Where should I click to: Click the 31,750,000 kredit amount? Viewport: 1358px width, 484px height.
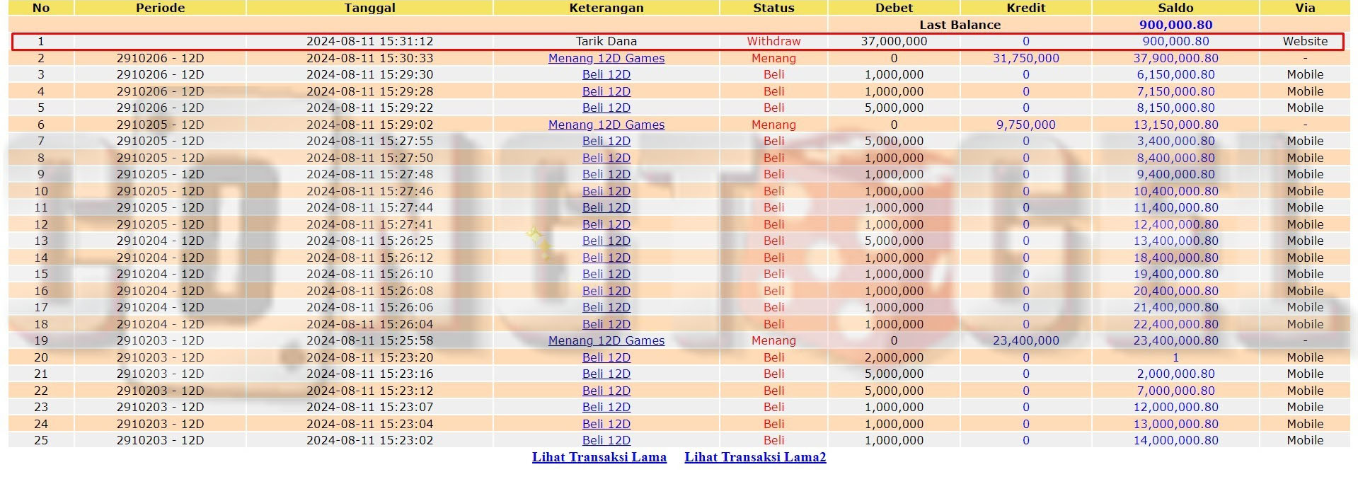(1025, 58)
